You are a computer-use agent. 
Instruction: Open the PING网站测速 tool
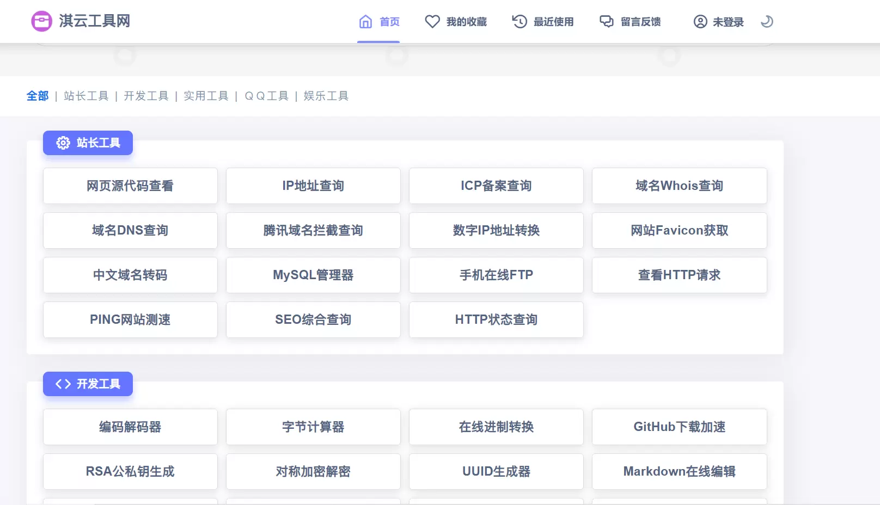coord(130,319)
